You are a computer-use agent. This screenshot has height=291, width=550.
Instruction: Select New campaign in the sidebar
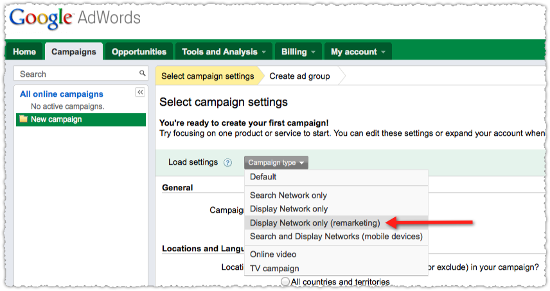click(81, 119)
